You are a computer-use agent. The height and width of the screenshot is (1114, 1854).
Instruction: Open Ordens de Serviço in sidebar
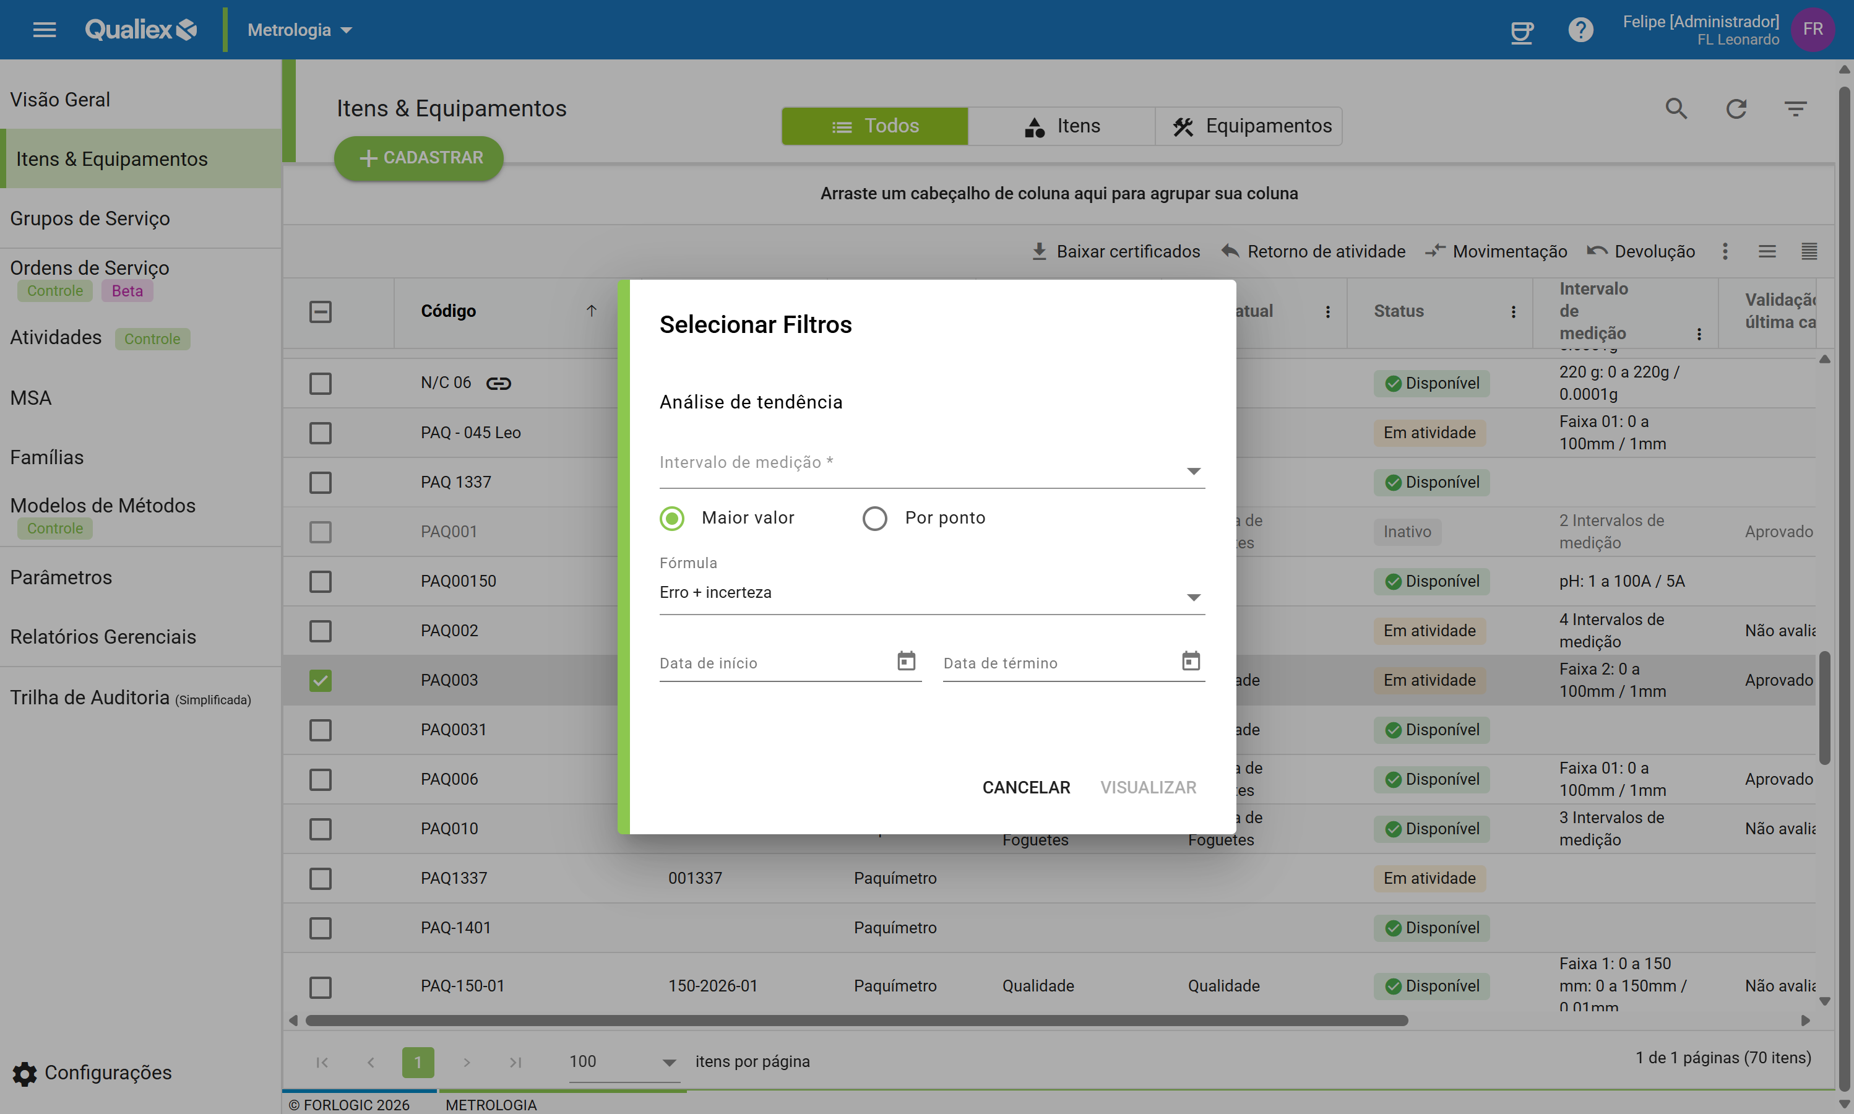click(x=141, y=278)
